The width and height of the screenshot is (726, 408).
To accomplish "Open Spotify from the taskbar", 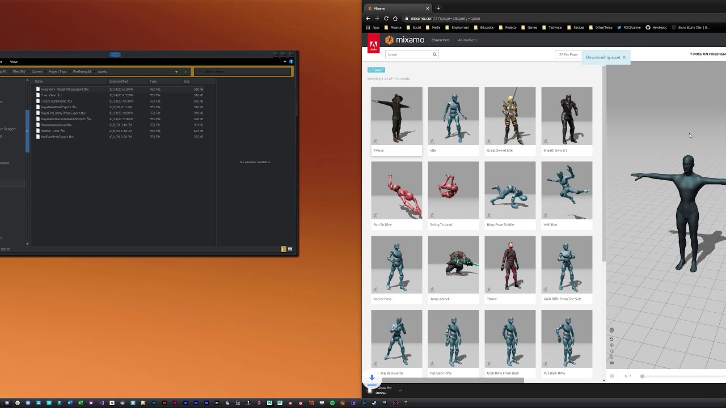I will [x=332, y=403].
